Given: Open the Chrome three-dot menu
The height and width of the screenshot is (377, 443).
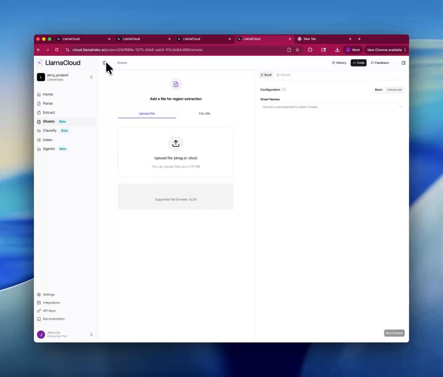Looking at the screenshot, I should (405, 50).
